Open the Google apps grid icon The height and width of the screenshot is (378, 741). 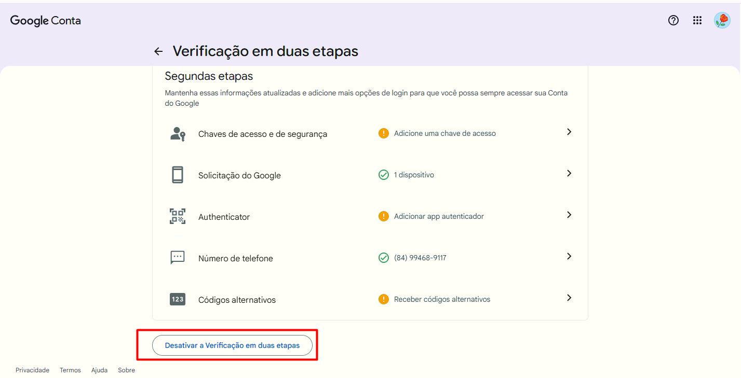point(697,20)
